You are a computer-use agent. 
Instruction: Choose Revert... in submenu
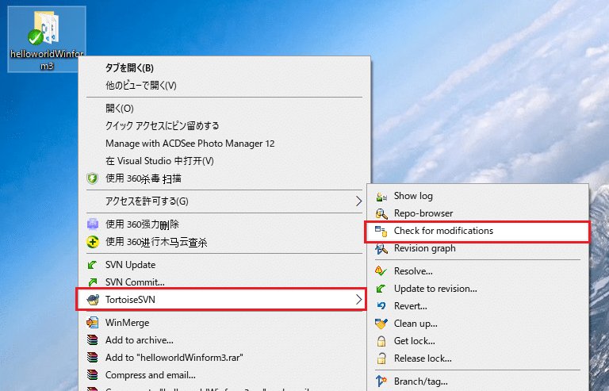click(x=477, y=306)
